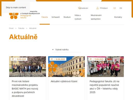
Task: Go to the Fakulta breadcrumb
Action: pyautogui.click(x=21, y=28)
